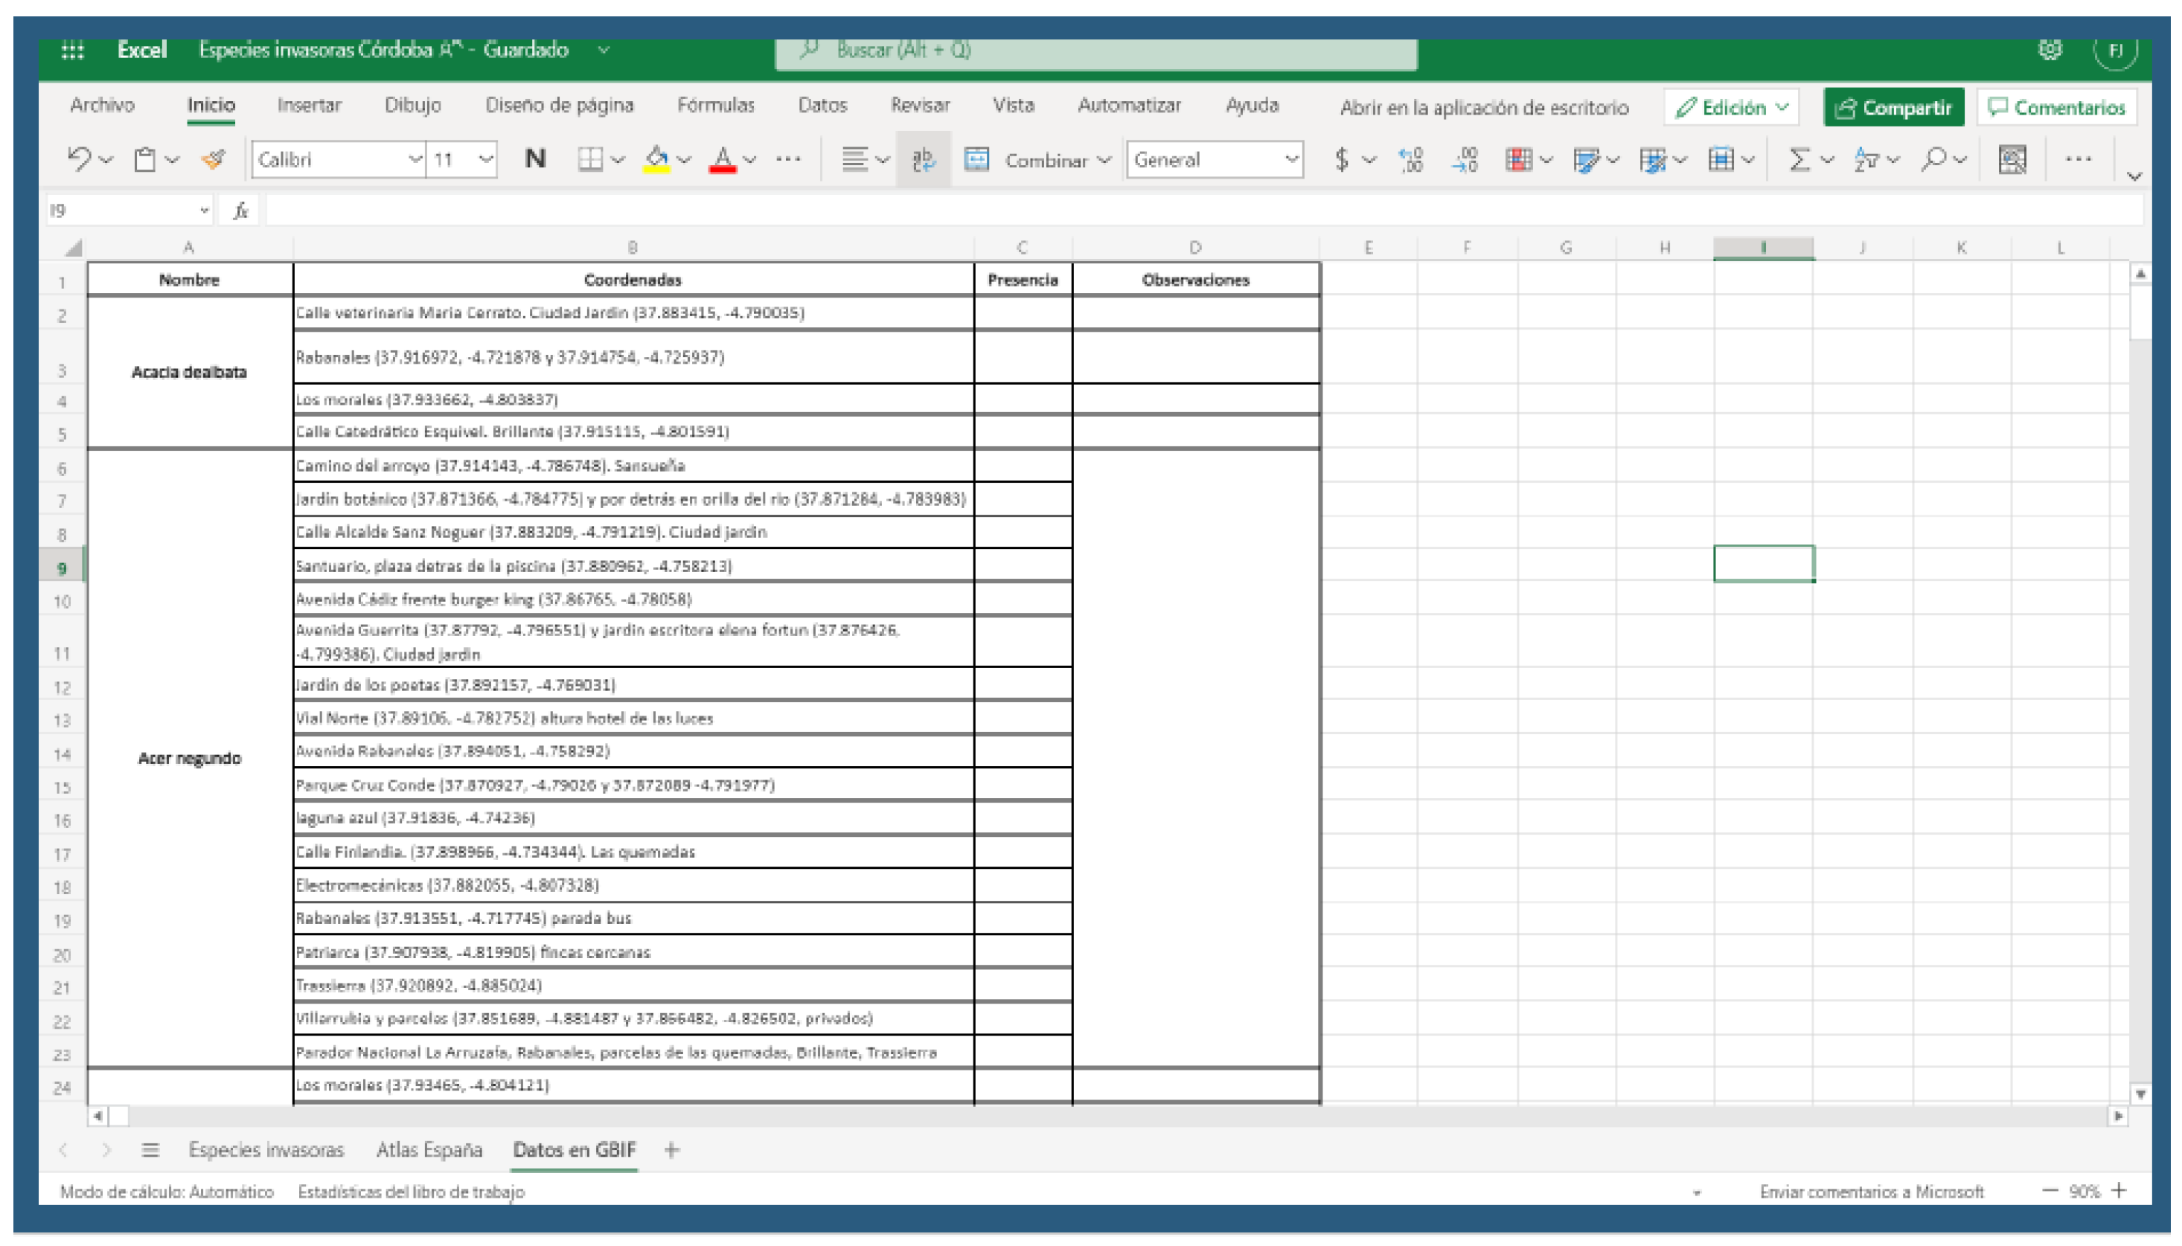Click the green Compartir button
2182x1246 pixels.
[x=1893, y=108]
